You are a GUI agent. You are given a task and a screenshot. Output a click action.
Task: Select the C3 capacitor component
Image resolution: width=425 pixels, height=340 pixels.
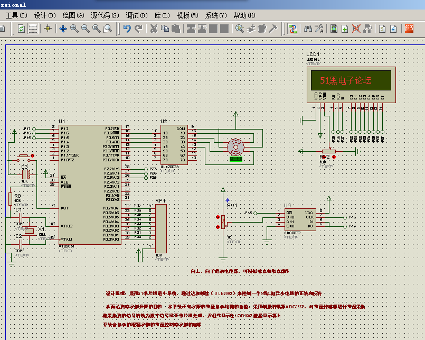click(x=26, y=174)
